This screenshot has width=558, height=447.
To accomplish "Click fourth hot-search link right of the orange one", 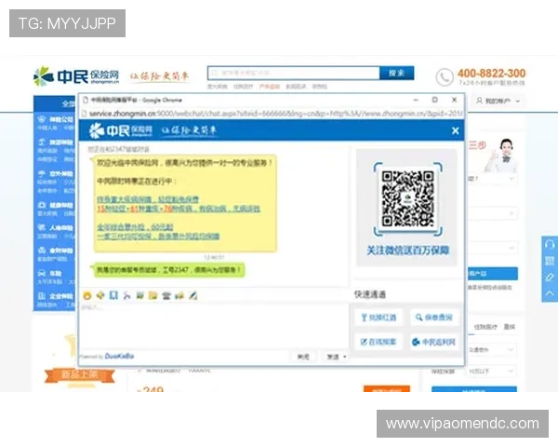I will pos(296,87).
